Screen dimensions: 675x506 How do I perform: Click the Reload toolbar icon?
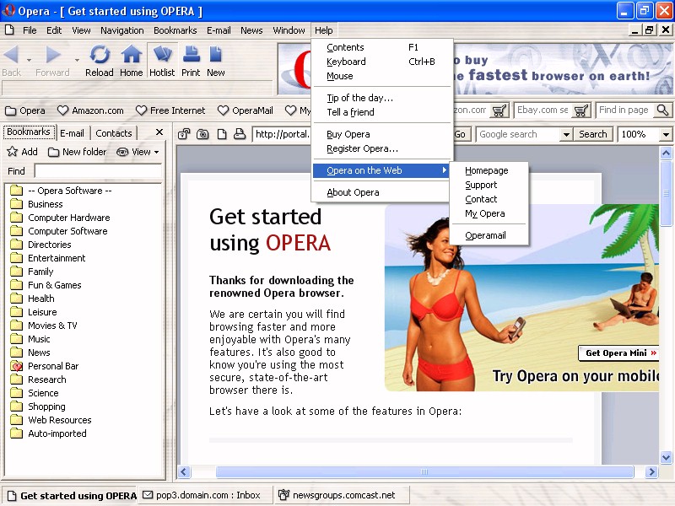(99, 61)
